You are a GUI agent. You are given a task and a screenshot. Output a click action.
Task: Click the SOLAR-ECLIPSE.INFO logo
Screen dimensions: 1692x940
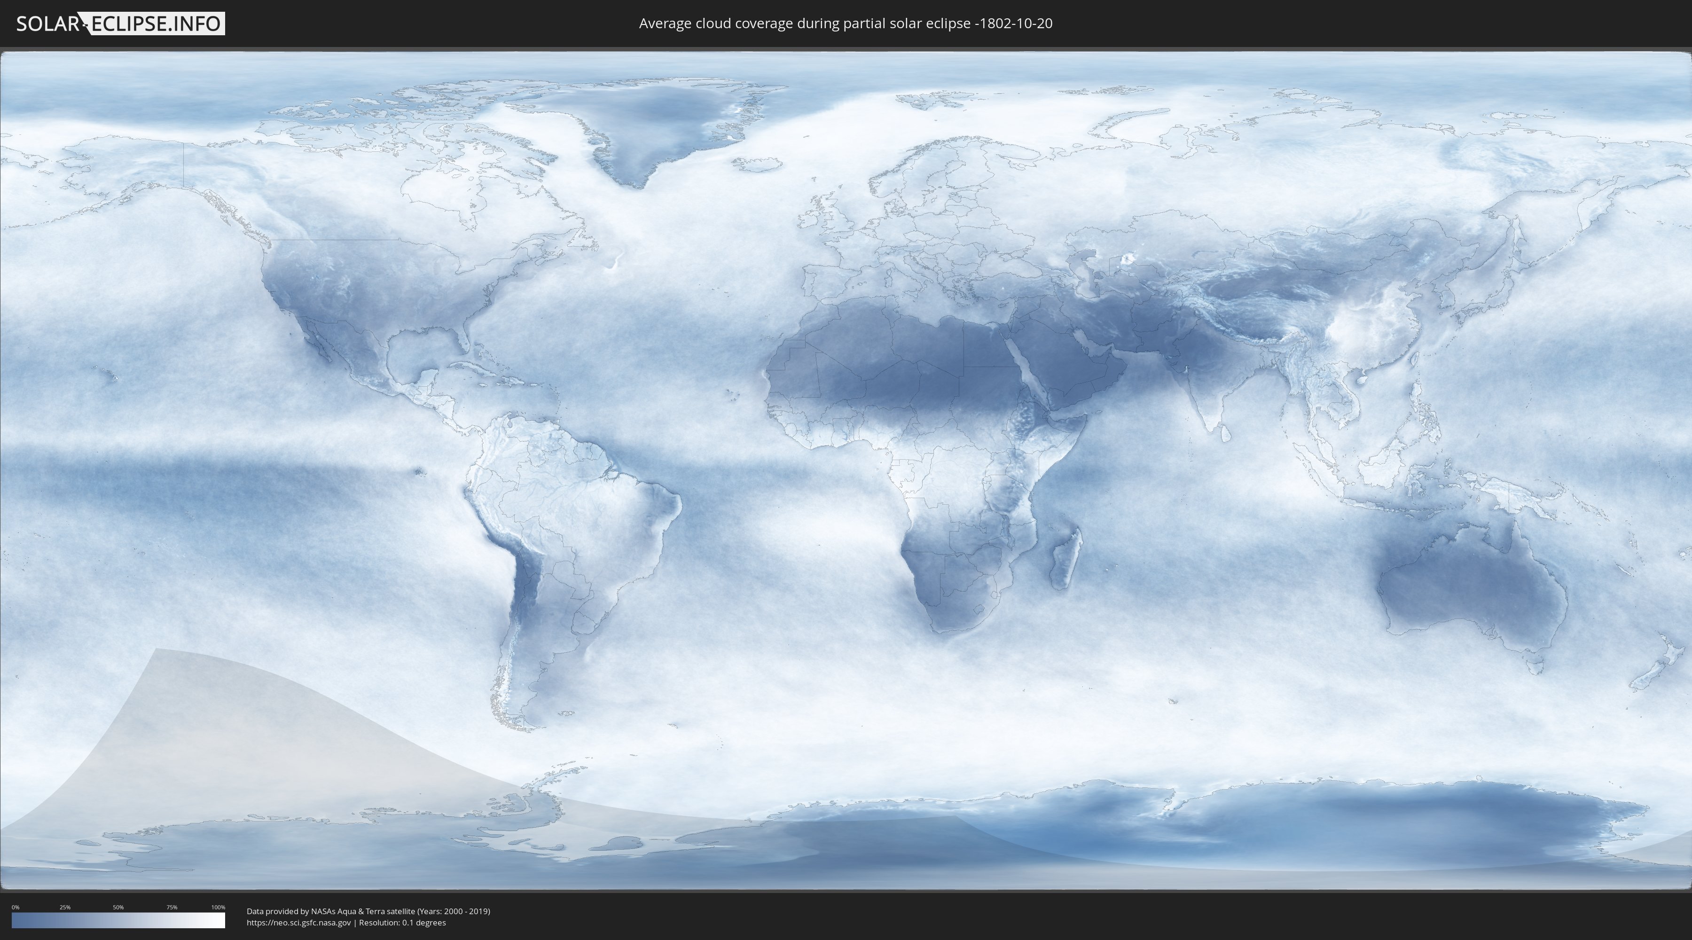point(119,23)
